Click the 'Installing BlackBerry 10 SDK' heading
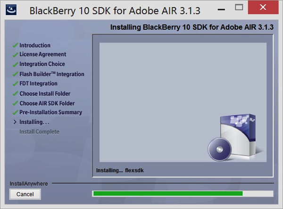283x209 pixels. [x=192, y=27]
